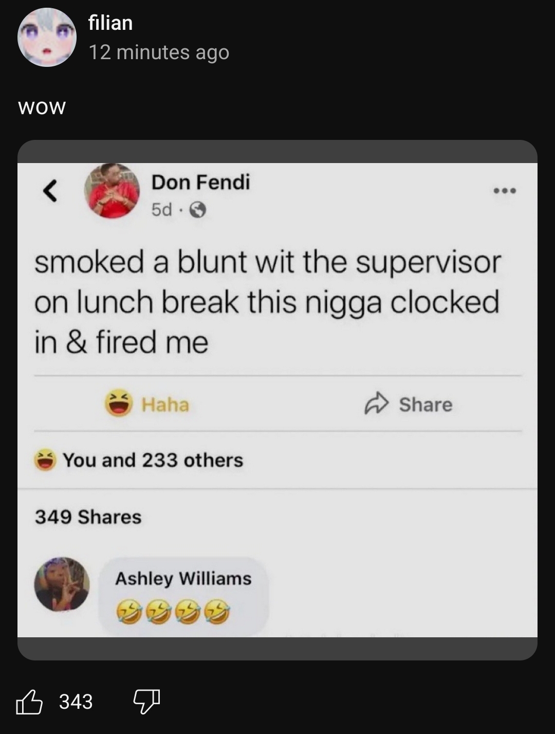Screen dimensions: 555x734
Task: Click Ashley Williams' profile picture
Action: point(62,584)
